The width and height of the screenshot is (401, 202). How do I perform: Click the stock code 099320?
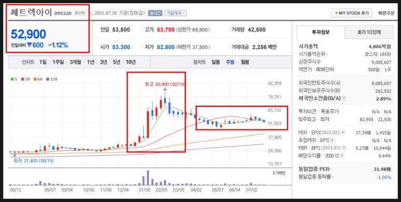(63, 13)
